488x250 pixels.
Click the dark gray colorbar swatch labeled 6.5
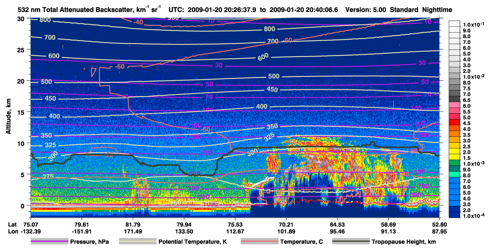pyautogui.click(x=454, y=99)
